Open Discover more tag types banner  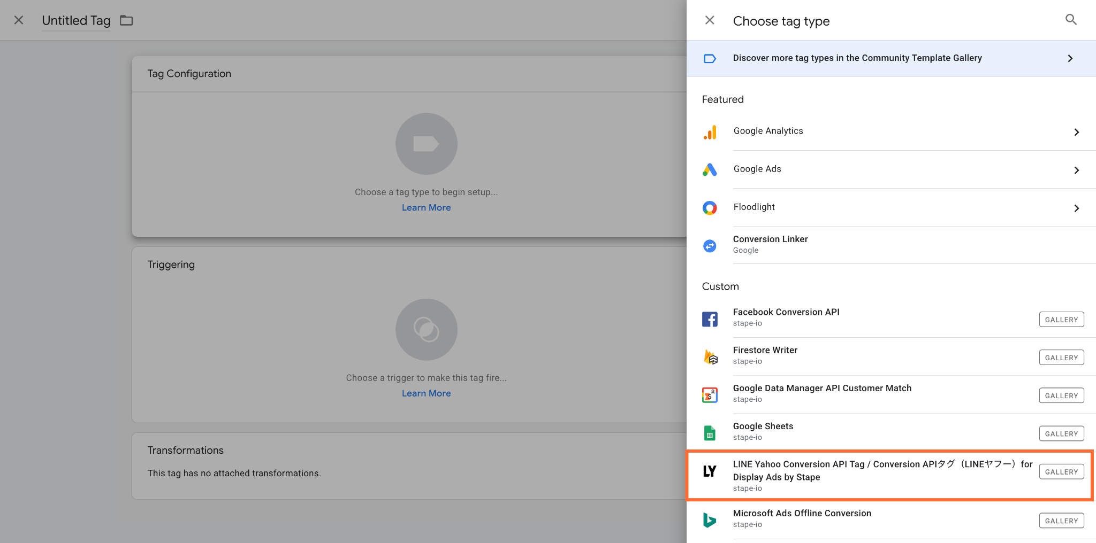(891, 58)
